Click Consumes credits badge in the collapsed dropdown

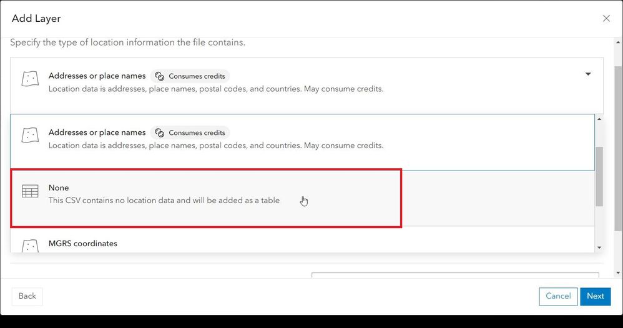click(190, 76)
